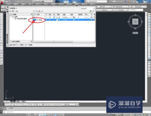151x116 pixels.
Task: Click the 名称 column header in layer list
Action: [x=38, y=14]
